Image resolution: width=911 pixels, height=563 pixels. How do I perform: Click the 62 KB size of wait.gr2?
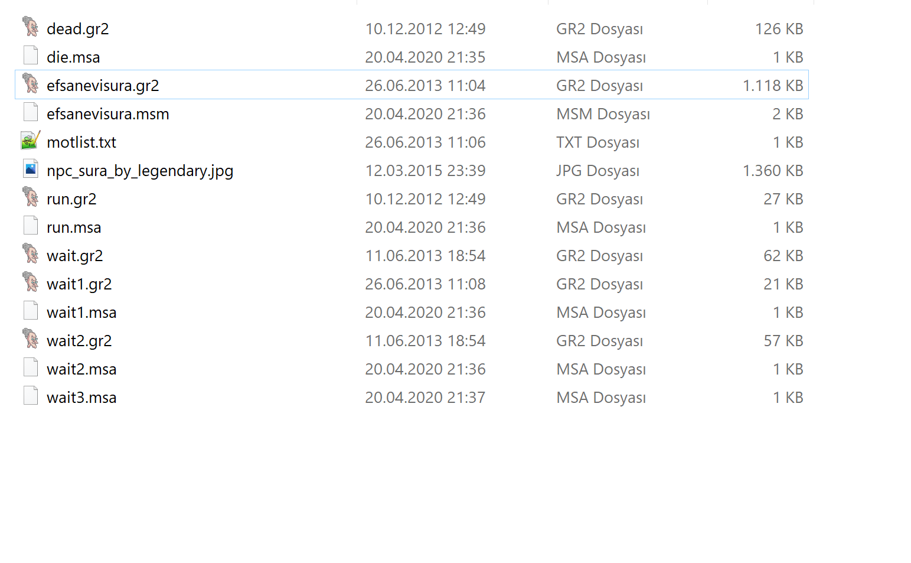click(783, 256)
